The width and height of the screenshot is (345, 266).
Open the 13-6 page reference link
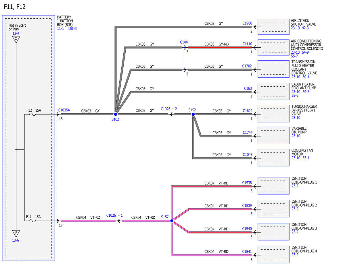tap(16, 240)
